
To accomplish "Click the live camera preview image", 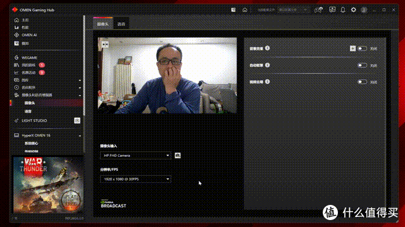I will coord(167,76).
